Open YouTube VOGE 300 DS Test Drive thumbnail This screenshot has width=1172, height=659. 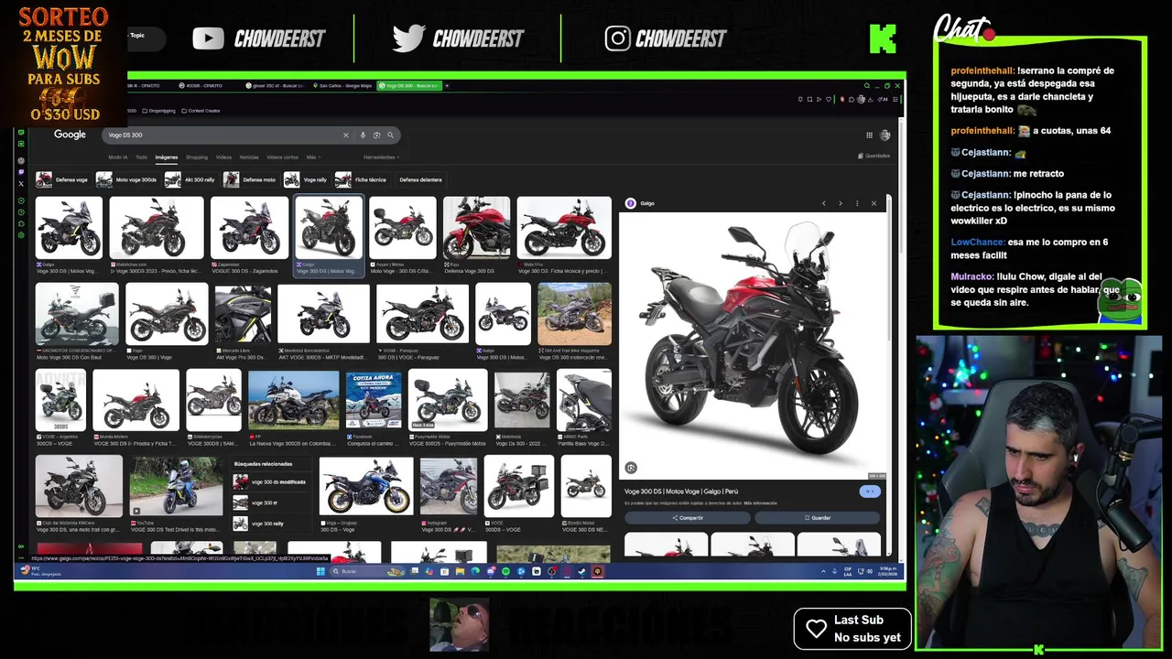pos(176,487)
